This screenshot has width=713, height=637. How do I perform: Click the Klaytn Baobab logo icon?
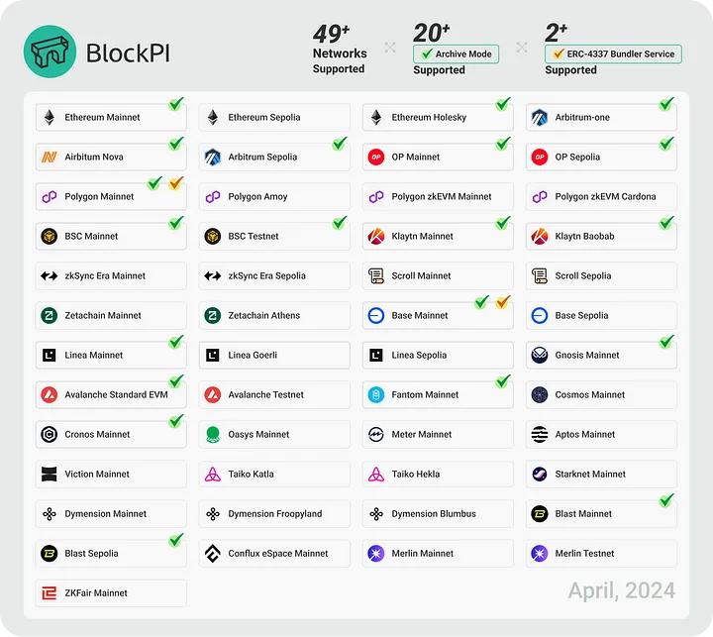point(540,236)
